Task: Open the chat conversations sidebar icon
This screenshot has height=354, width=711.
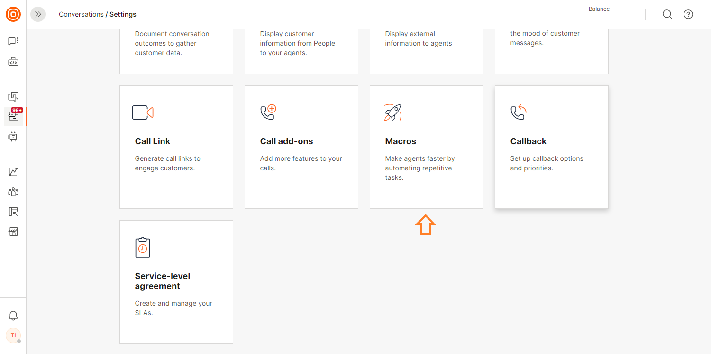Action: 13,41
